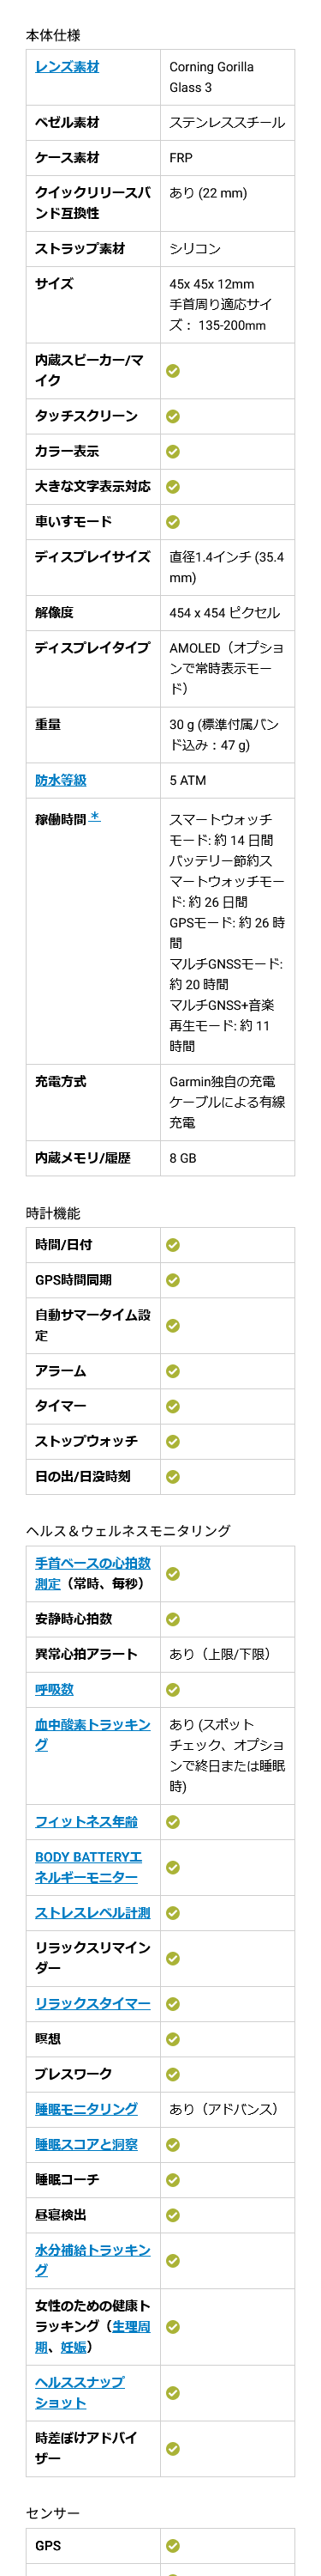Open the 睡眠スコアと洞察 link
The width and height of the screenshot is (321, 2576).
pyautogui.click(x=86, y=2144)
